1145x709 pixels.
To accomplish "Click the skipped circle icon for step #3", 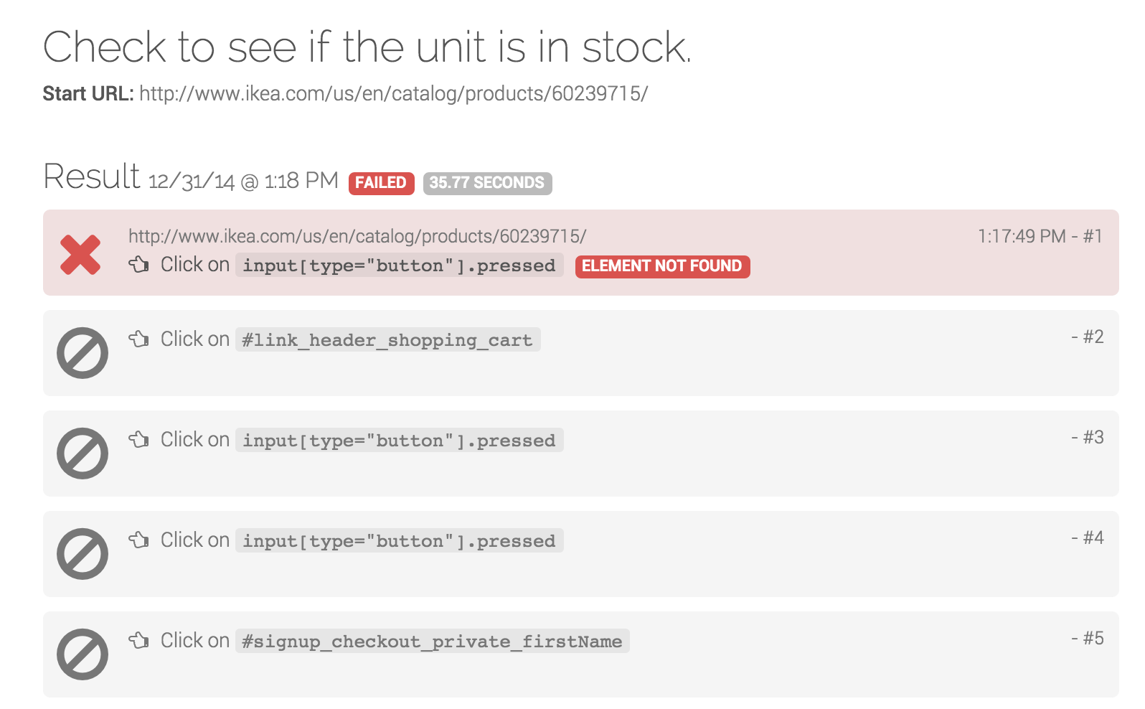I will click(83, 454).
